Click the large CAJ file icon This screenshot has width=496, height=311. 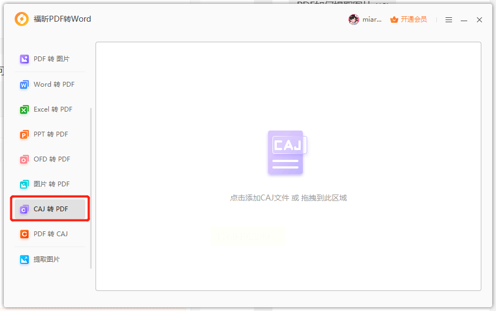coord(287,152)
